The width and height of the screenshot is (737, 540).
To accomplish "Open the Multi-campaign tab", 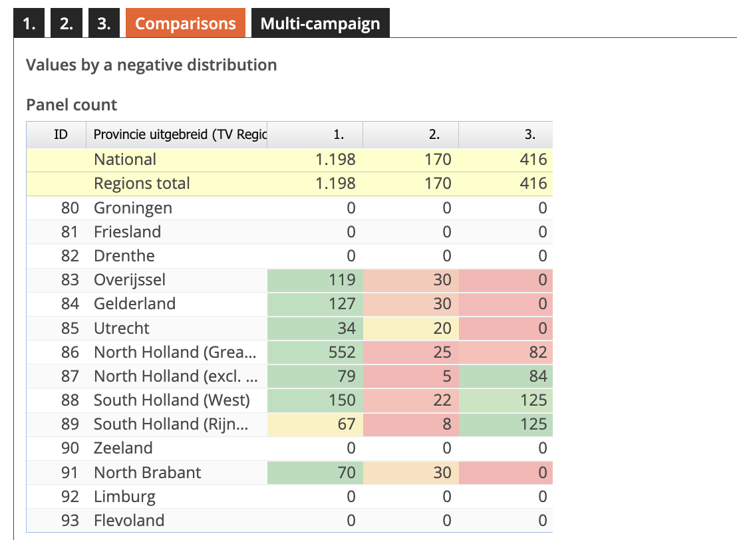I will click(x=320, y=23).
